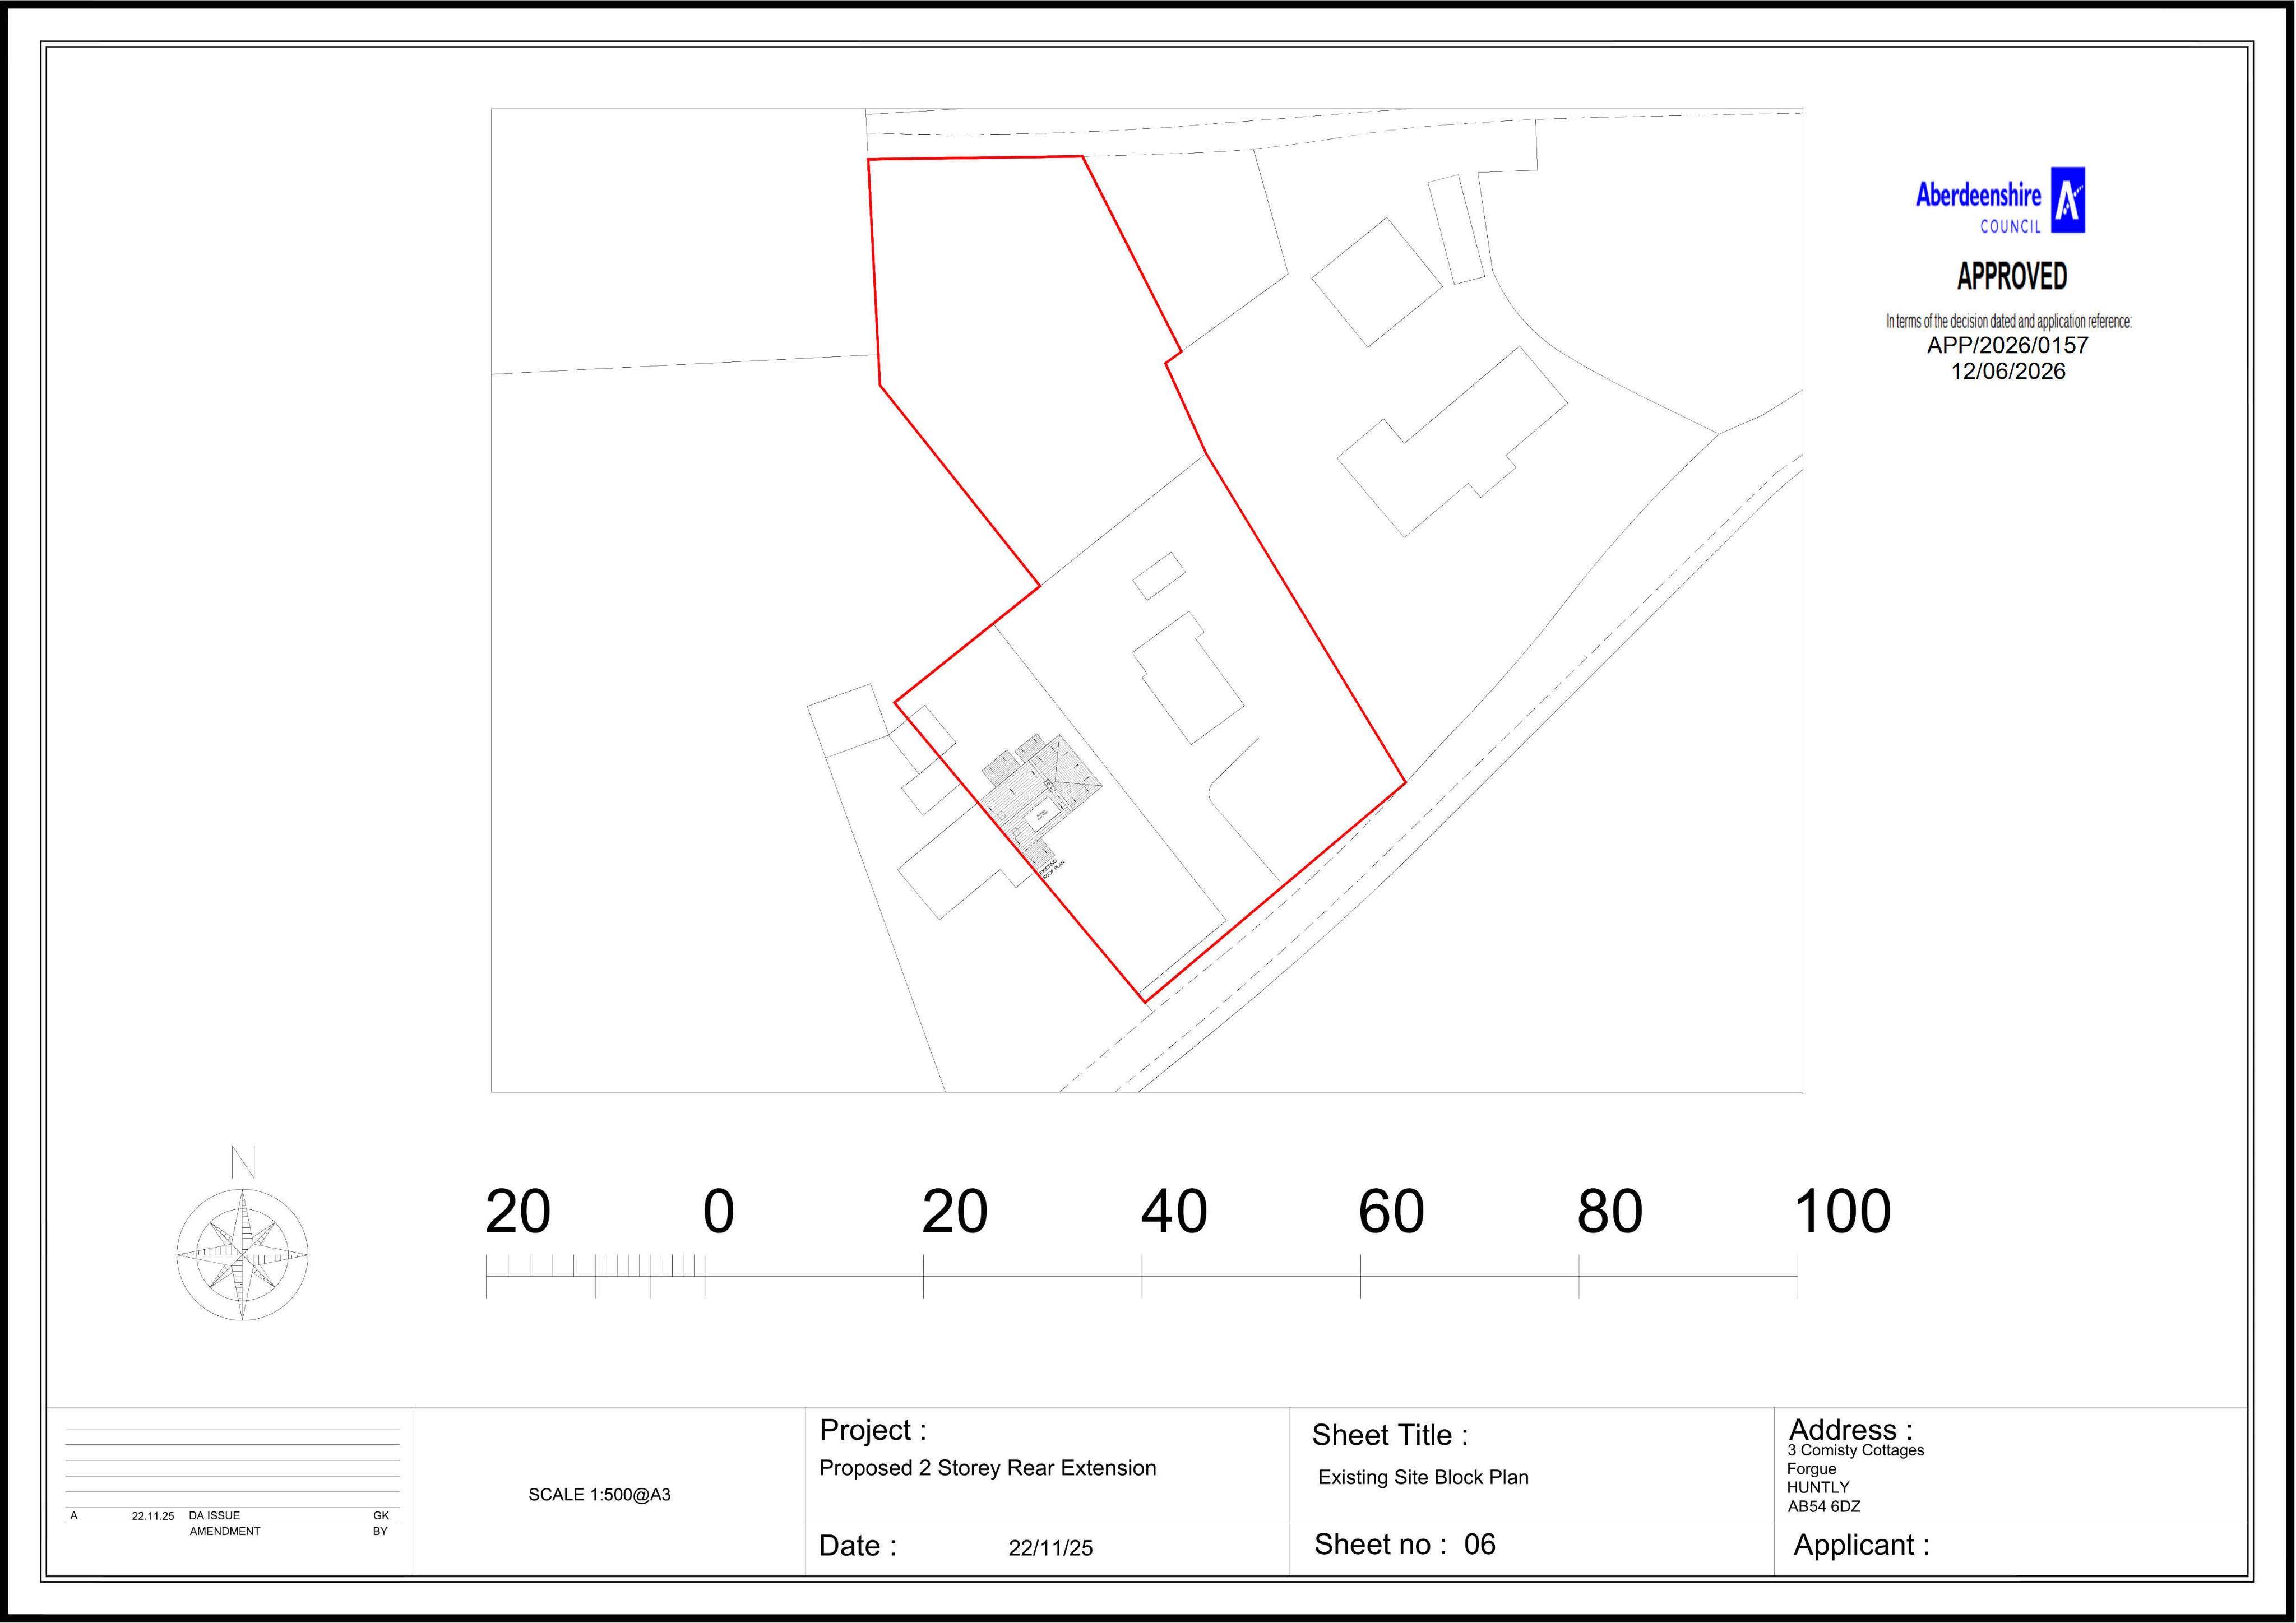Click the scale bar number '0'
This screenshot has height=1623, width=2296.
(719, 1211)
